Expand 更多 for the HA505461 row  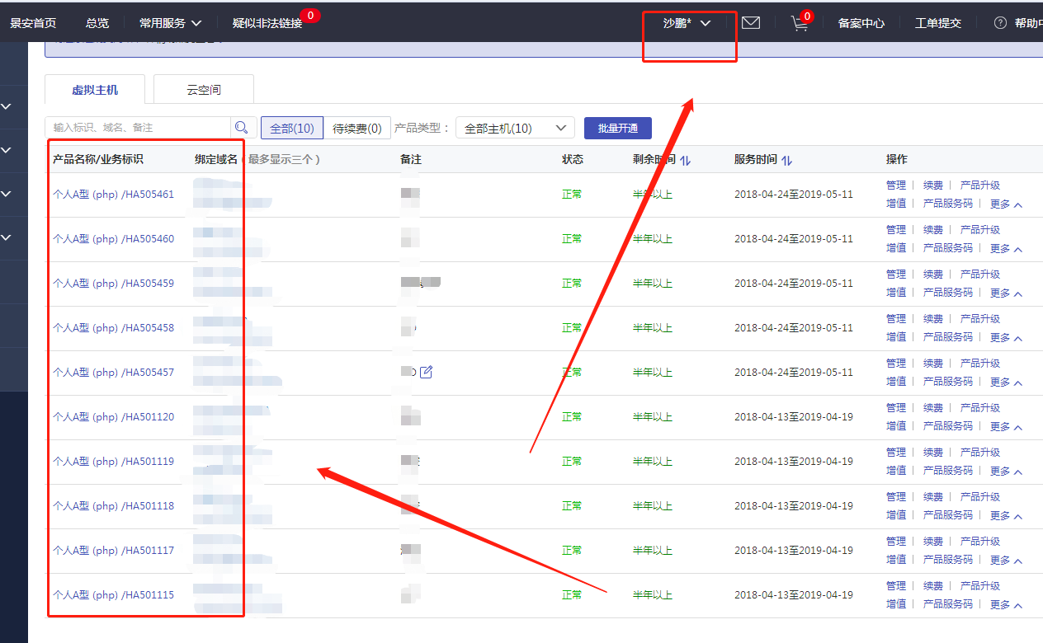click(1005, 204)
